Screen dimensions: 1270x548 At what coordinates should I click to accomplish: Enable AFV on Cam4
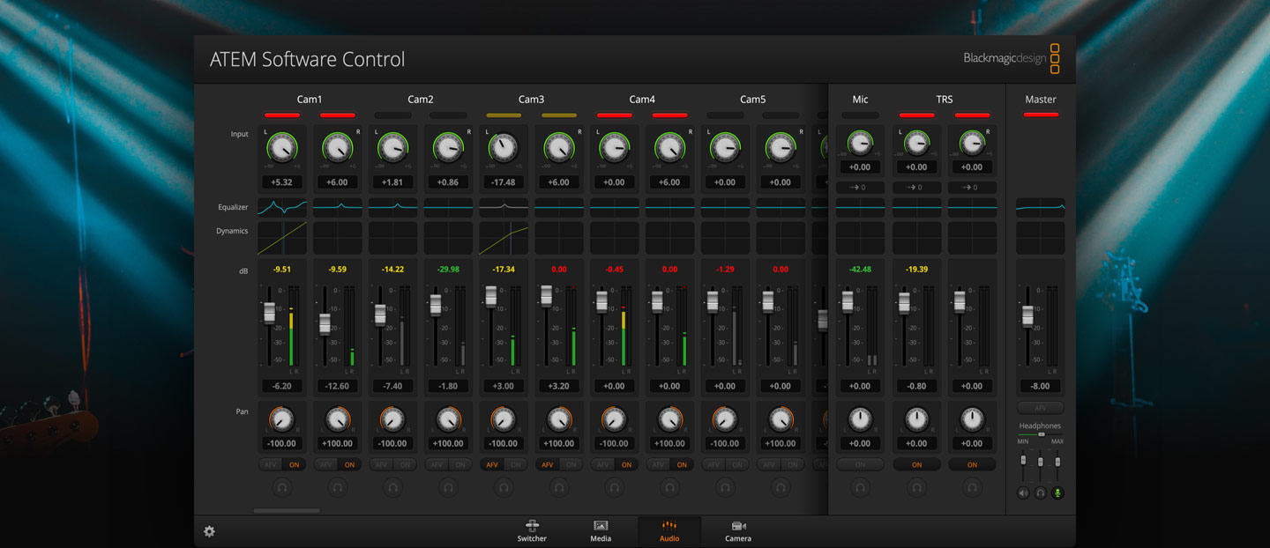(601, 464)
